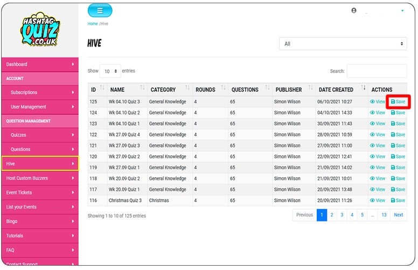Save quiz Wk 20.09 Quiz 2
Viewport: 418px width, 270px height.
tap(398, 178)
